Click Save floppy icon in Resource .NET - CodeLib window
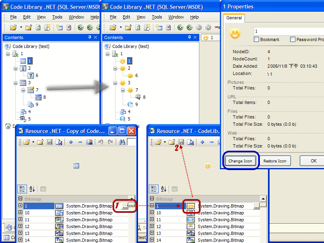 (x=181, y=142)
